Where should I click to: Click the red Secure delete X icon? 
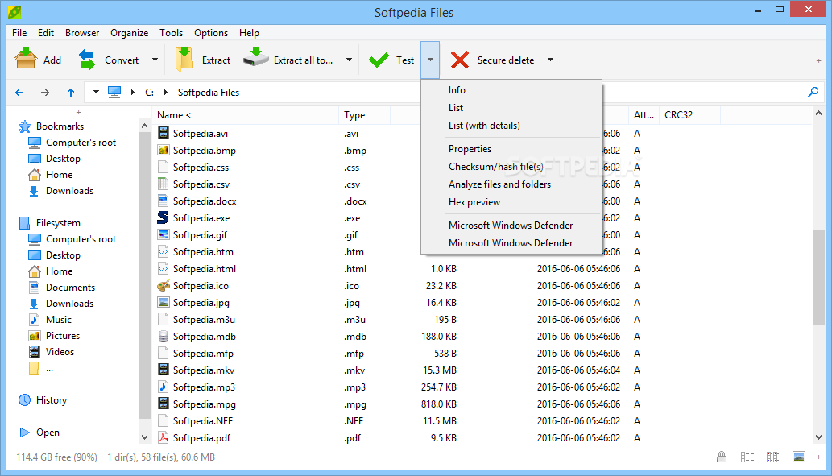[460, 60]
